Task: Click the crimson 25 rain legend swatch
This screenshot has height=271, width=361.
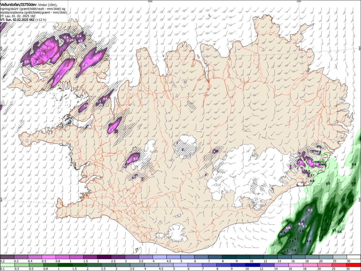Action: (x=338, y=265)
